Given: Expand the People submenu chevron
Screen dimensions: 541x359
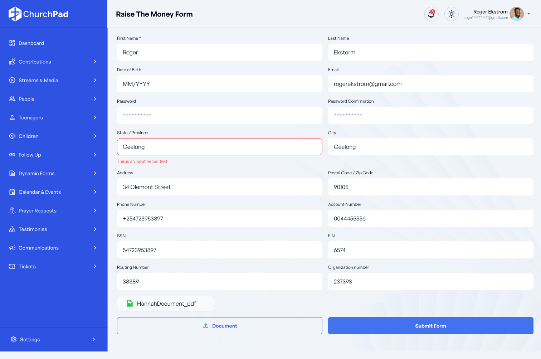Looking at the screenshot, I should tap(95, 99).
